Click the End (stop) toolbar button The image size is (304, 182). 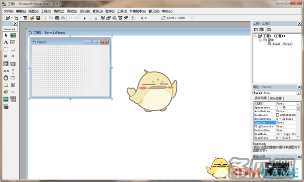(x=96, y=18)
